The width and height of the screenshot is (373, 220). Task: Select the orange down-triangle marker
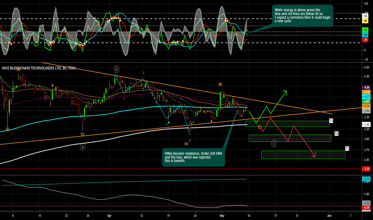[52, 86]
